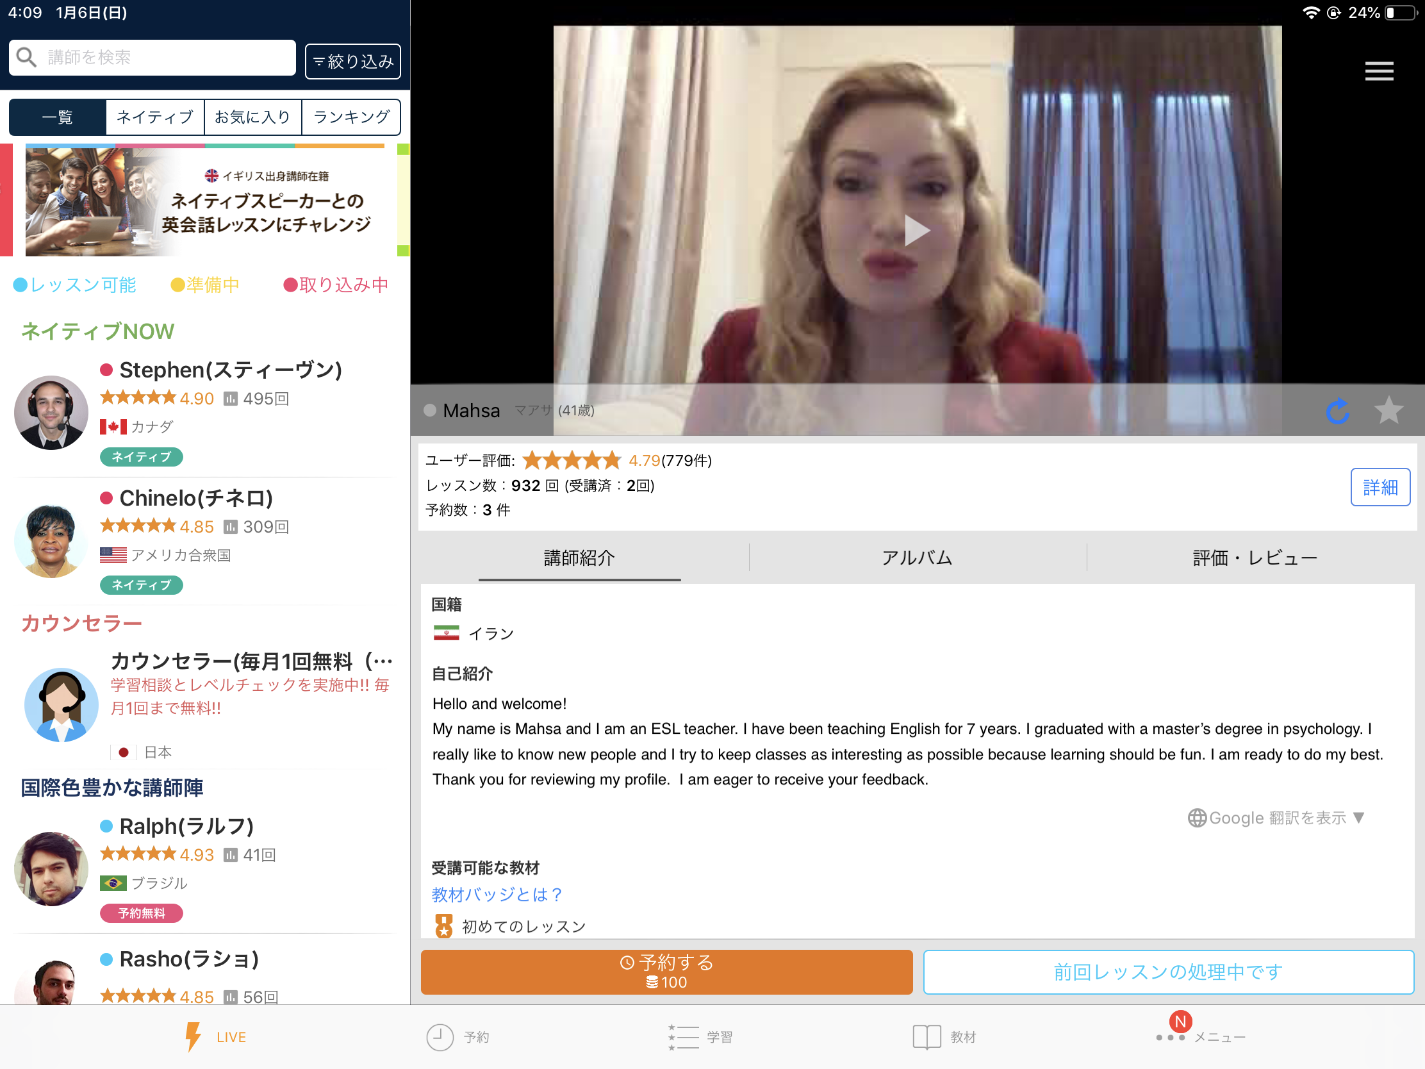Select the ネイティブ segment filter
Screen dimensions: 1425x1069
click(x=155, y=117)
